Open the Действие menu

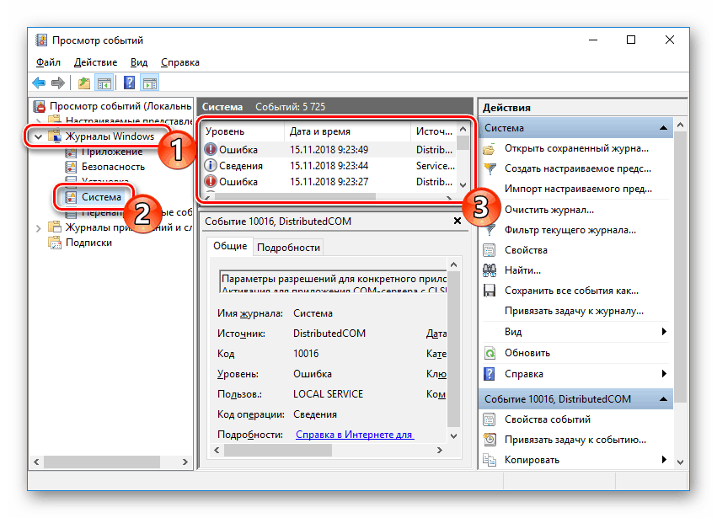coord(95,61)
